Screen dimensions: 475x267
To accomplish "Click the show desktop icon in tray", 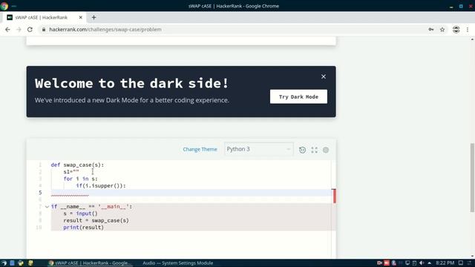I will [461, 263].
